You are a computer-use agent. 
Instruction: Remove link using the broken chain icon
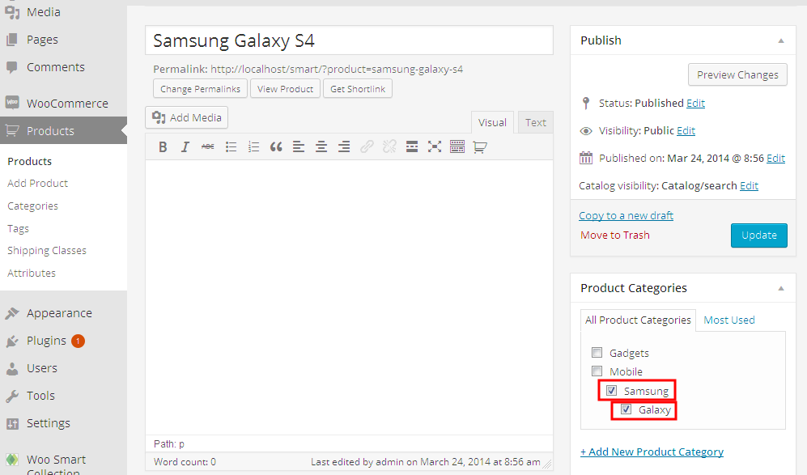point(389,147)
